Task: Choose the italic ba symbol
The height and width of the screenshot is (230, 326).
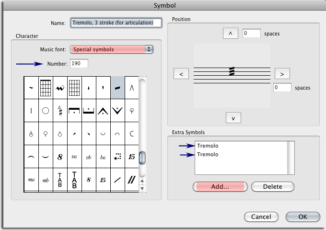Action: point(103,157)
